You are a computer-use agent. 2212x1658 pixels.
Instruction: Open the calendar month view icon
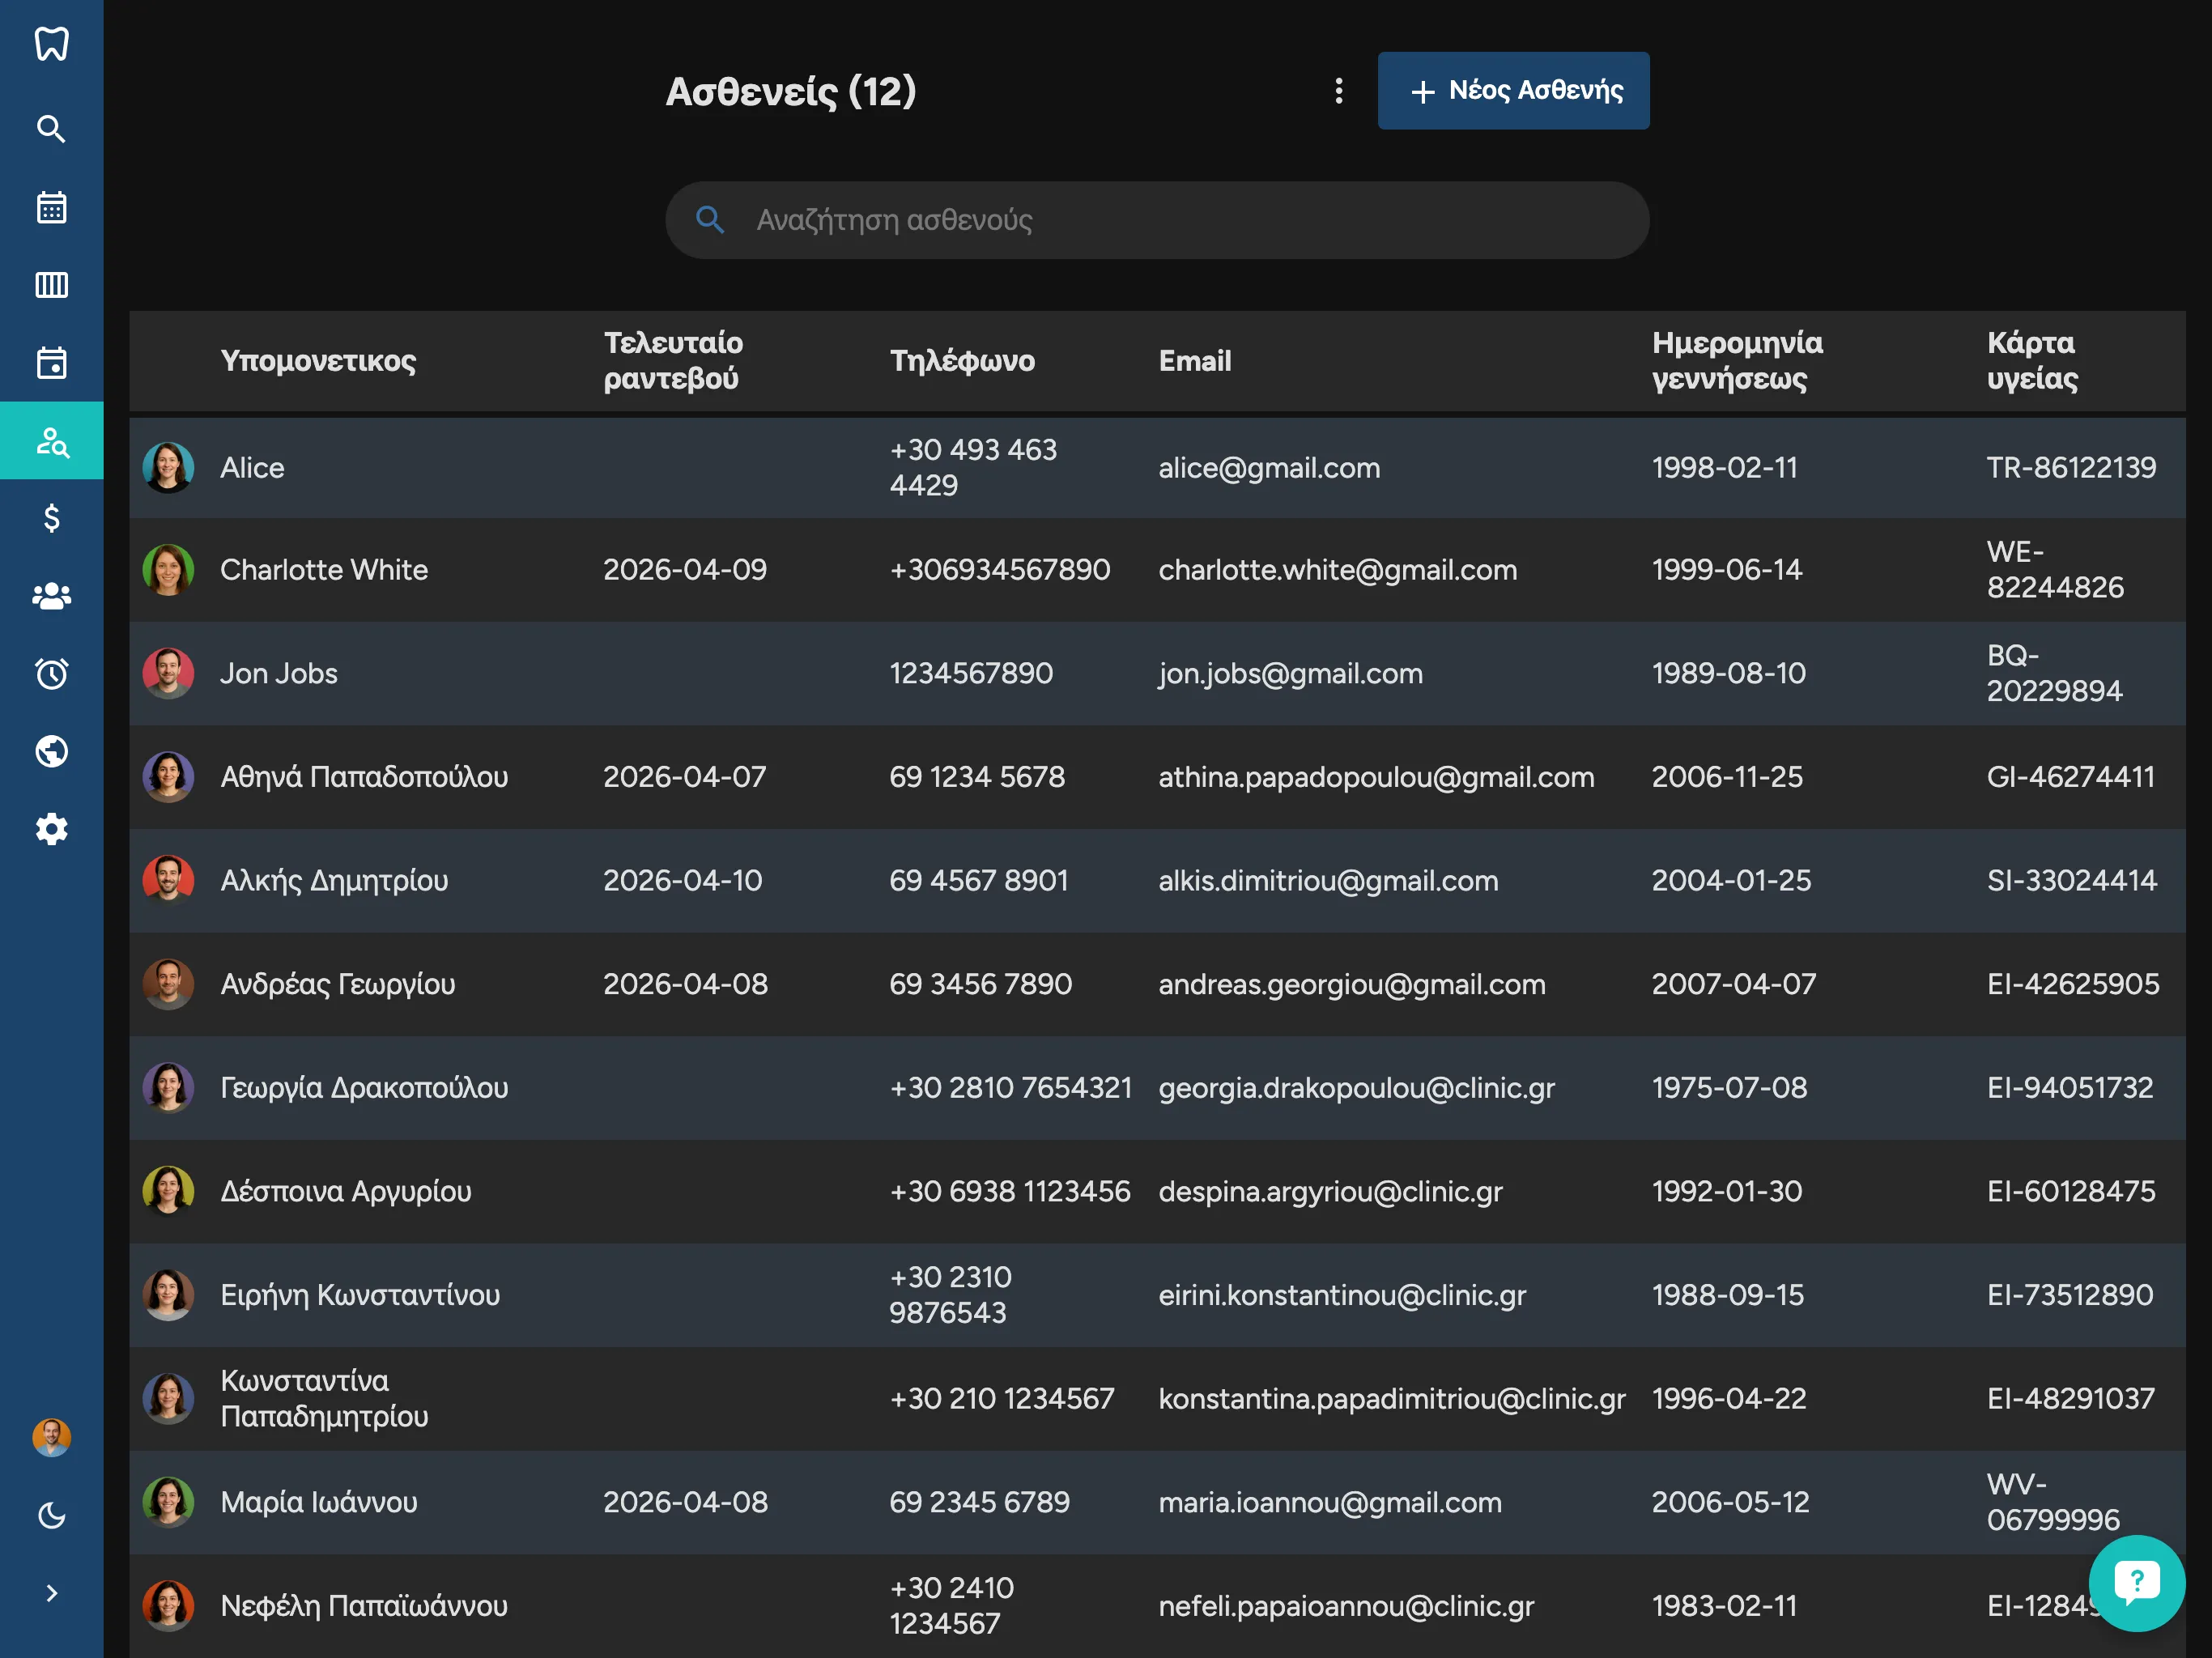(x=51, y=208)
